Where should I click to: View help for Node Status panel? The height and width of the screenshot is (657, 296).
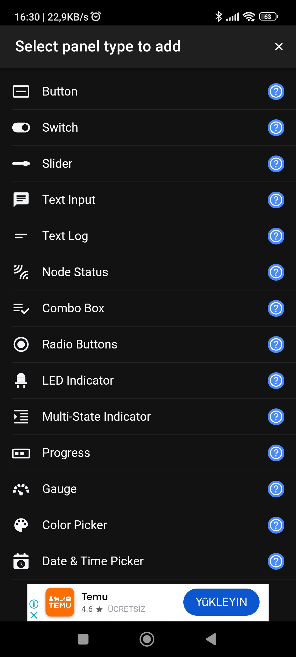[276, 272]
